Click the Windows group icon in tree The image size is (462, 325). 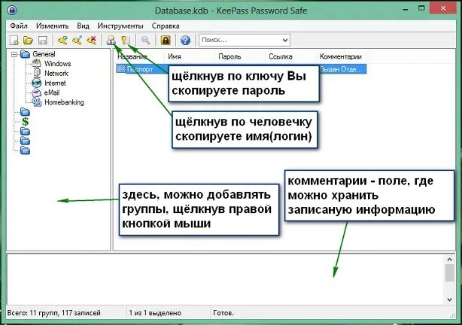click(36, 63)
